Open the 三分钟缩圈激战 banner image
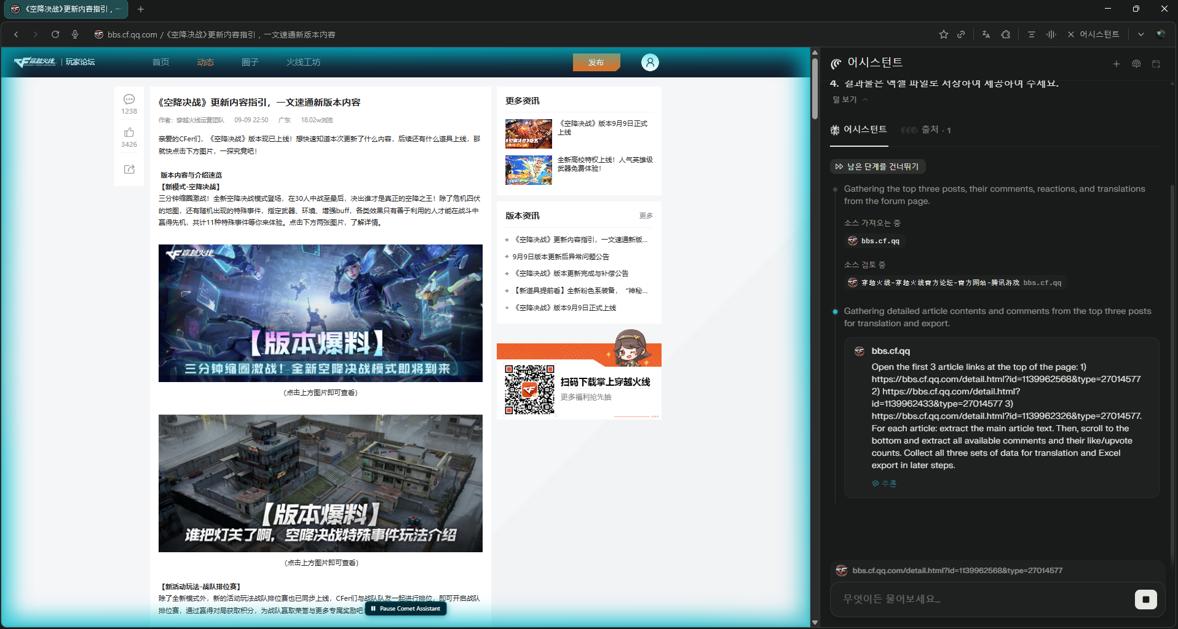The image size is (1178, 629). [320, 313]
